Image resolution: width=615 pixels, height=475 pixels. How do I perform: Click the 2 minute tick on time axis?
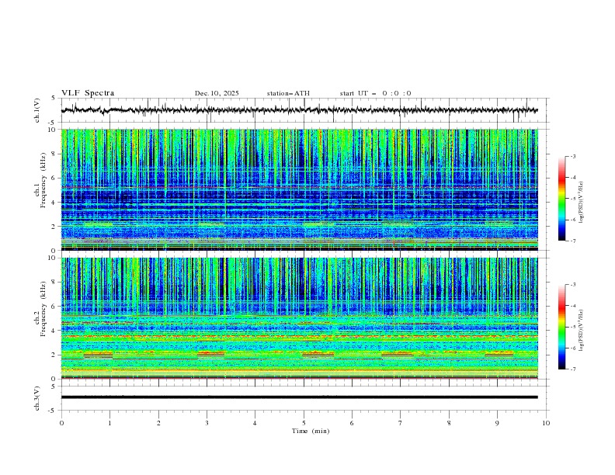pos(158,423)
